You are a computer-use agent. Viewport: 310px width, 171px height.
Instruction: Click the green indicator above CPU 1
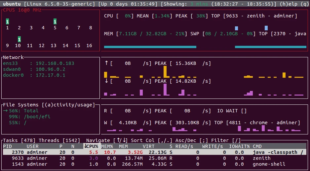(7, 22)
